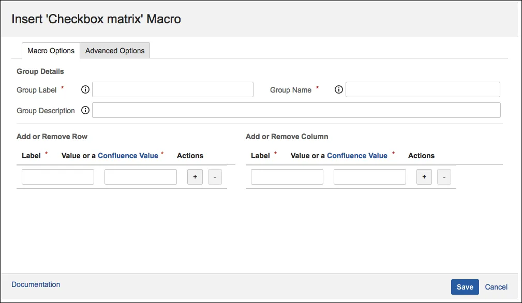
Task: Open Confluence Value link in column section
Action: [x=357, y=156]
